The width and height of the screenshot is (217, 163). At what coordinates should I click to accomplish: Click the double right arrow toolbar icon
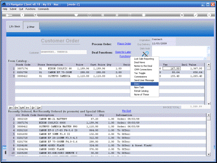pyautogui.click(x=117, y=15)
